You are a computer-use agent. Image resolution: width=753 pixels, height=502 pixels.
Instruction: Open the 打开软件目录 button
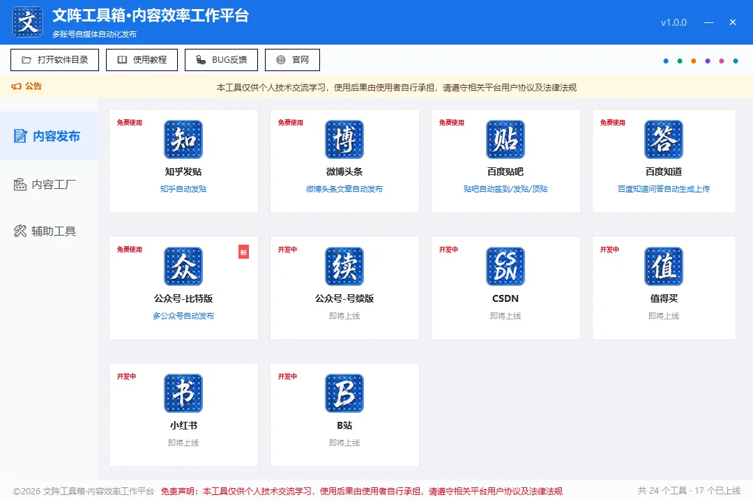coord(55,60)
